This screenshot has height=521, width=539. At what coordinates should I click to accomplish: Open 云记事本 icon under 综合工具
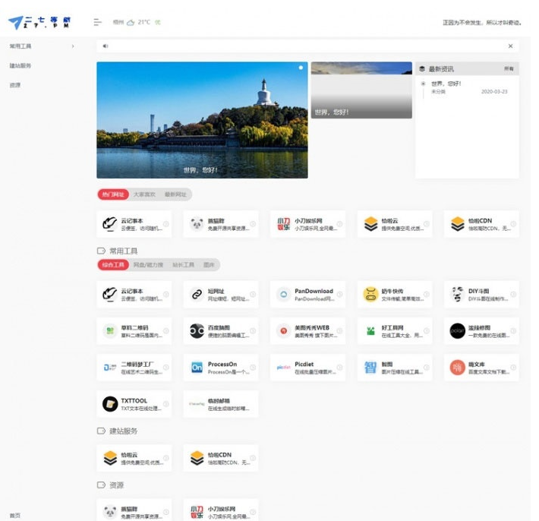pos(110,295)
